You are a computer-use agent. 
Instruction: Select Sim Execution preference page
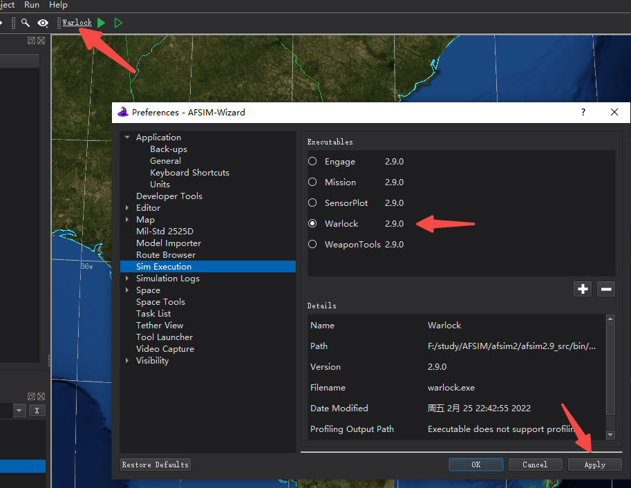208,267
